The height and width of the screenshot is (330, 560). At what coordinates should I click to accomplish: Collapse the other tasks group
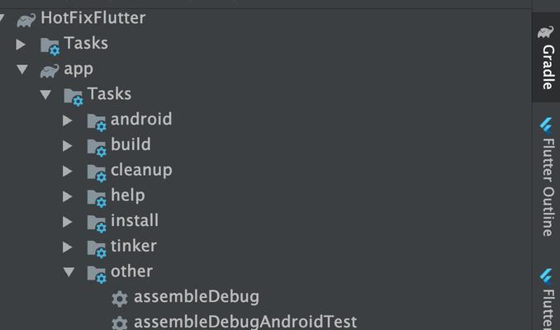point(69,272)
